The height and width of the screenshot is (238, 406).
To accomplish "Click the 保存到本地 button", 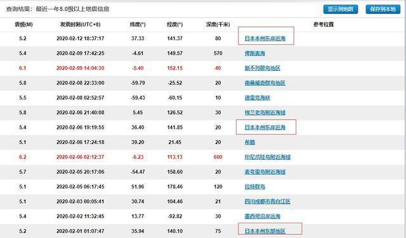I will (383, 10).
